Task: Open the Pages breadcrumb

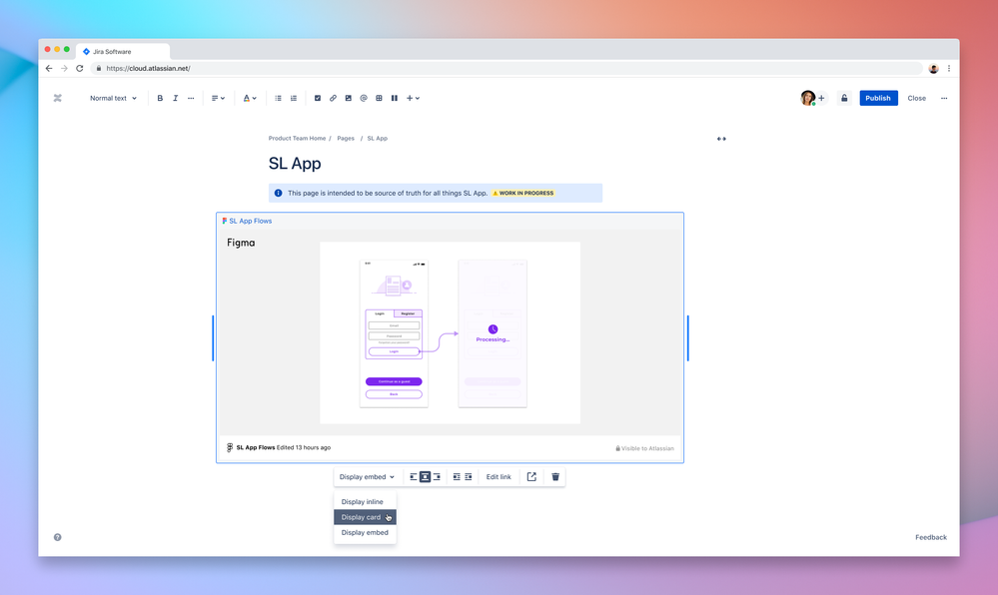Action: (x=346, y=138)
